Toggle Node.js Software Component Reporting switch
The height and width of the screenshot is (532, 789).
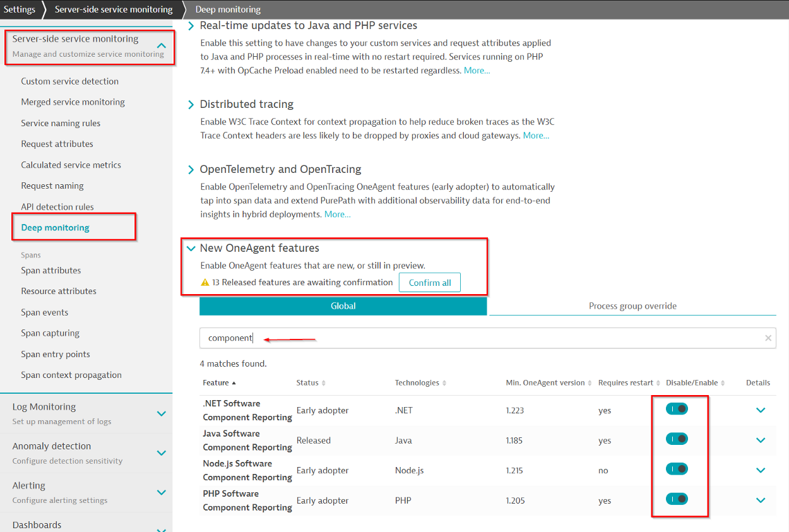(x=677, y=469)
